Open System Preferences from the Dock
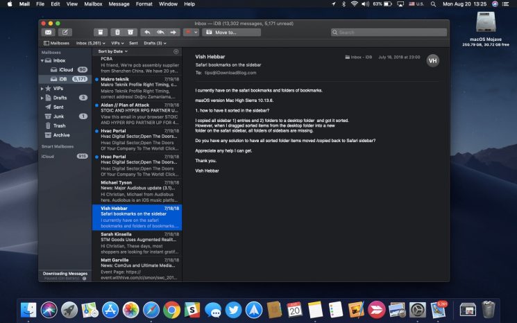517x323 pixels. pyautogui.click(x=418, y=310)
